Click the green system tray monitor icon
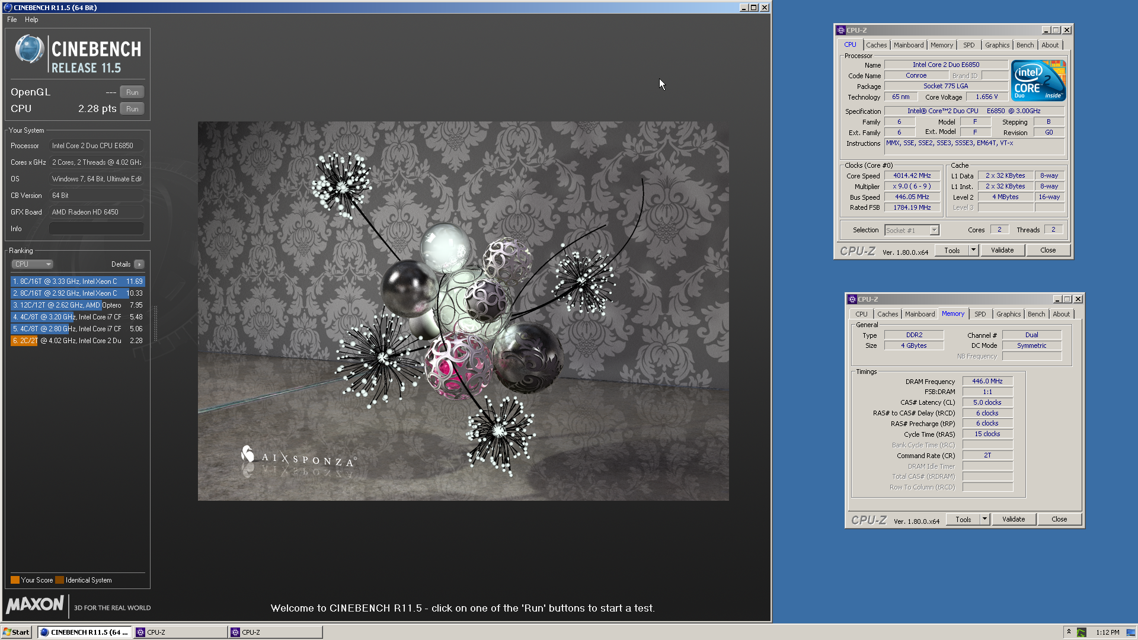 (1081, 632)
